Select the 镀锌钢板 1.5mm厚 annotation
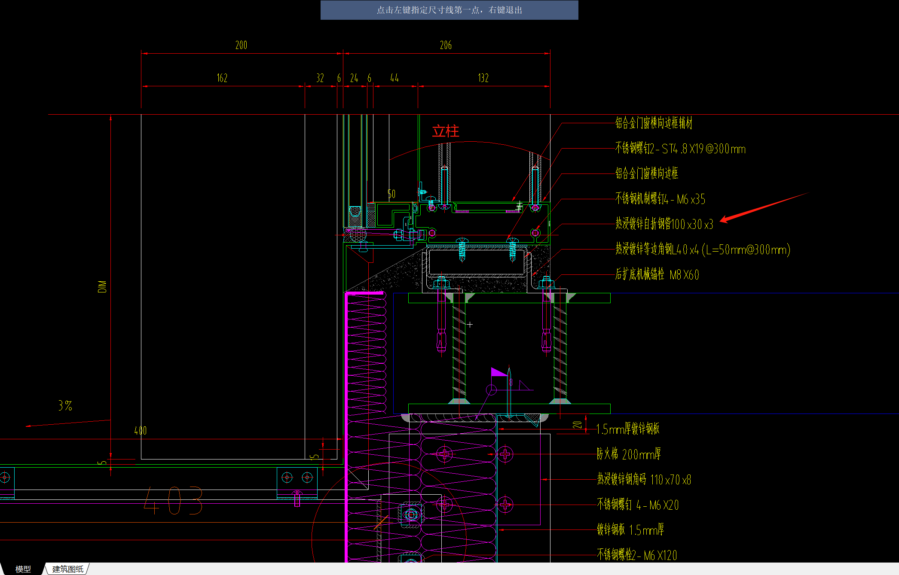The image size is (899, 575). 630,529
